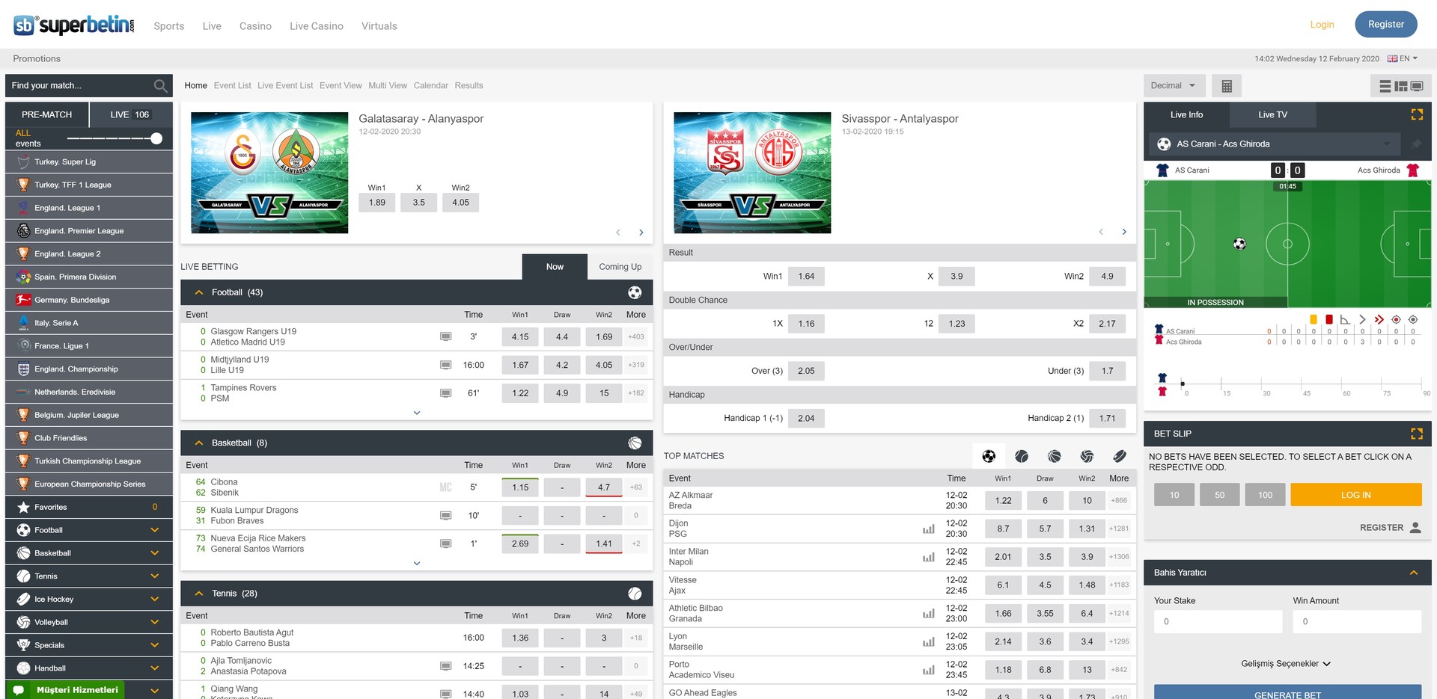The height and width of the screenshot is (699, 1437).
Task: Select football icon in Top Matches
Action: pos(988,456)
